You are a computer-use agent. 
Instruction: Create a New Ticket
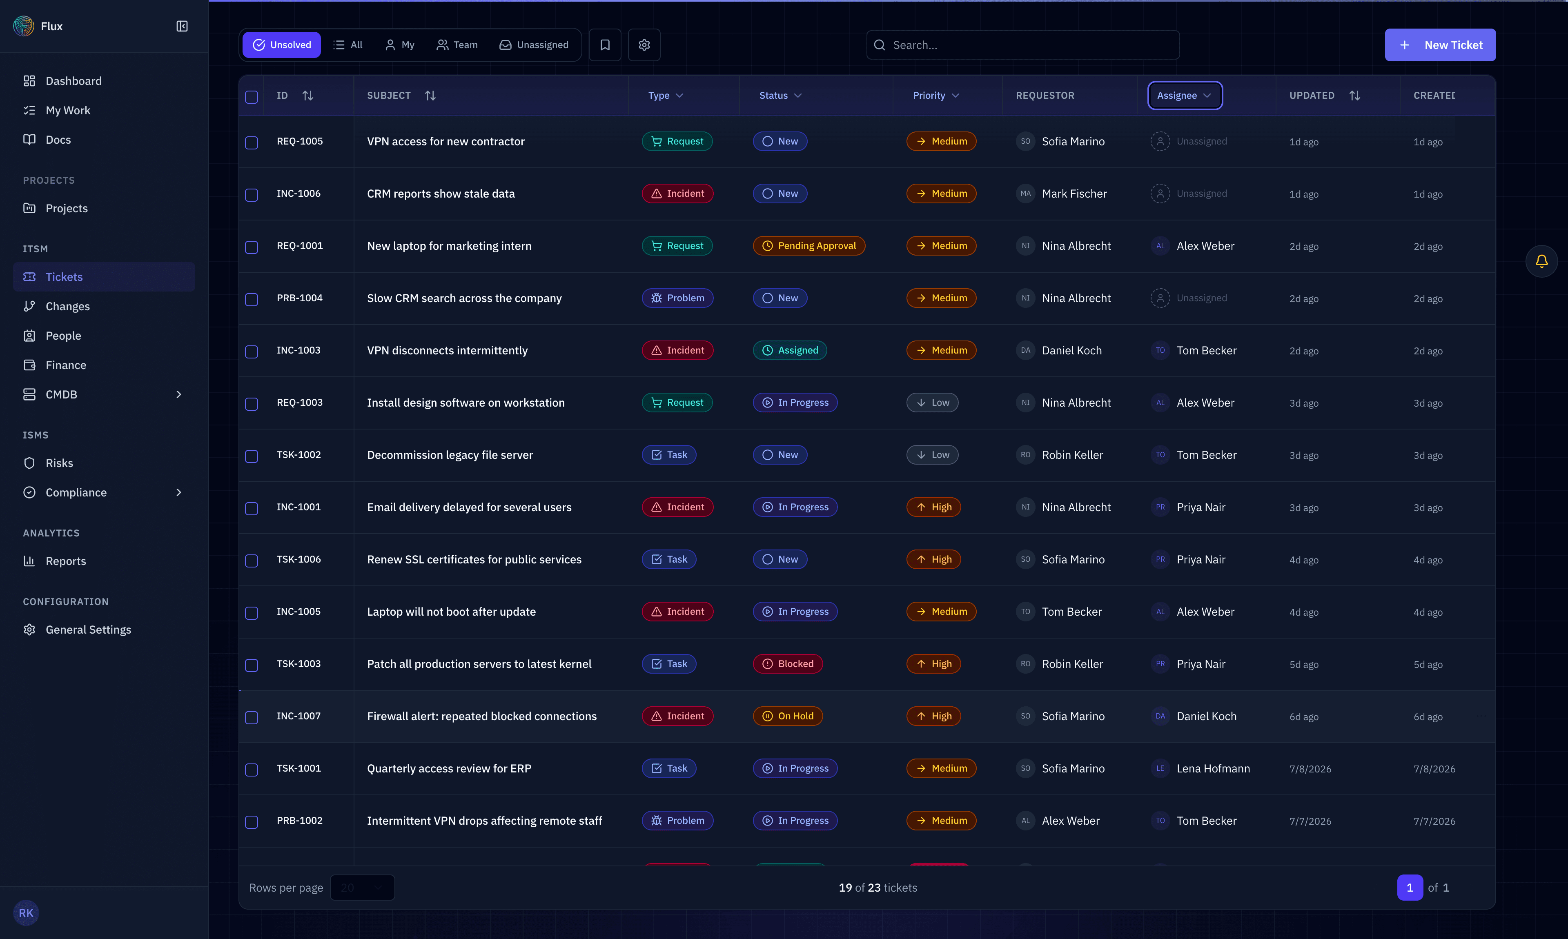[1439, 45]
